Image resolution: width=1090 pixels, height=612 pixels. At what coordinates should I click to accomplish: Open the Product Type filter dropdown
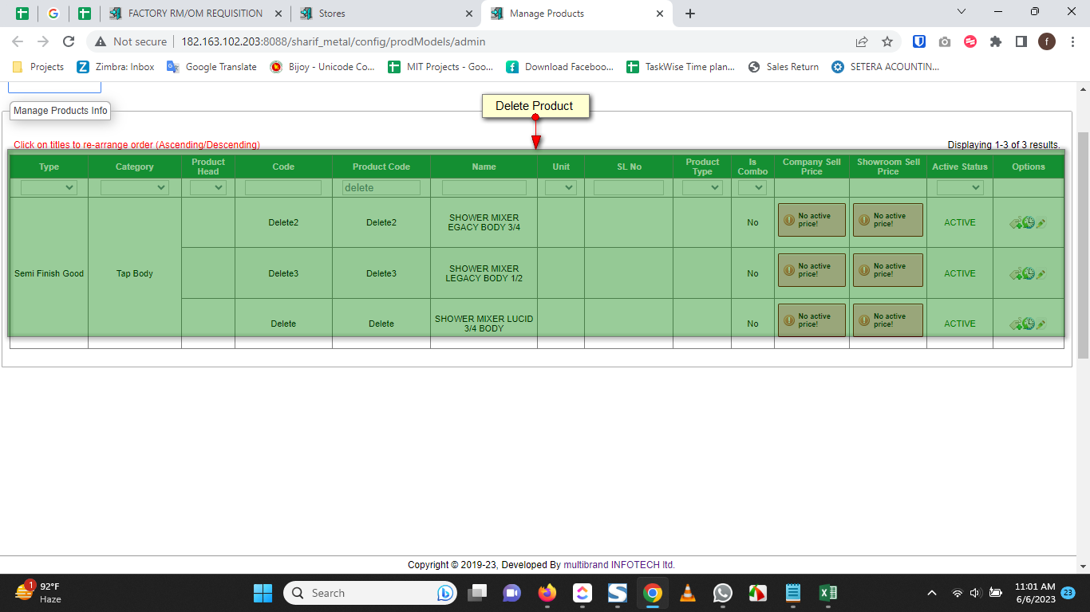click(x=702, y=188)
